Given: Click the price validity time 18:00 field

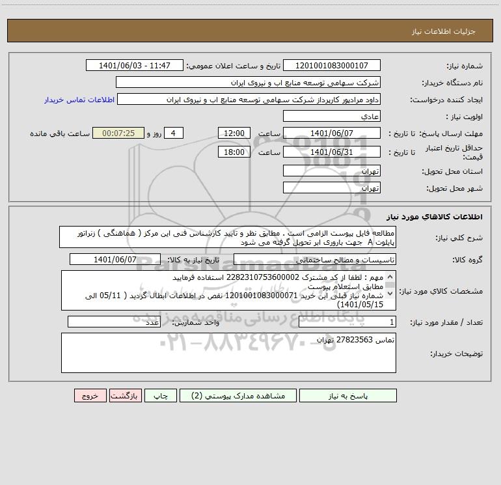Looking at the screenshot, I should 234,152.
